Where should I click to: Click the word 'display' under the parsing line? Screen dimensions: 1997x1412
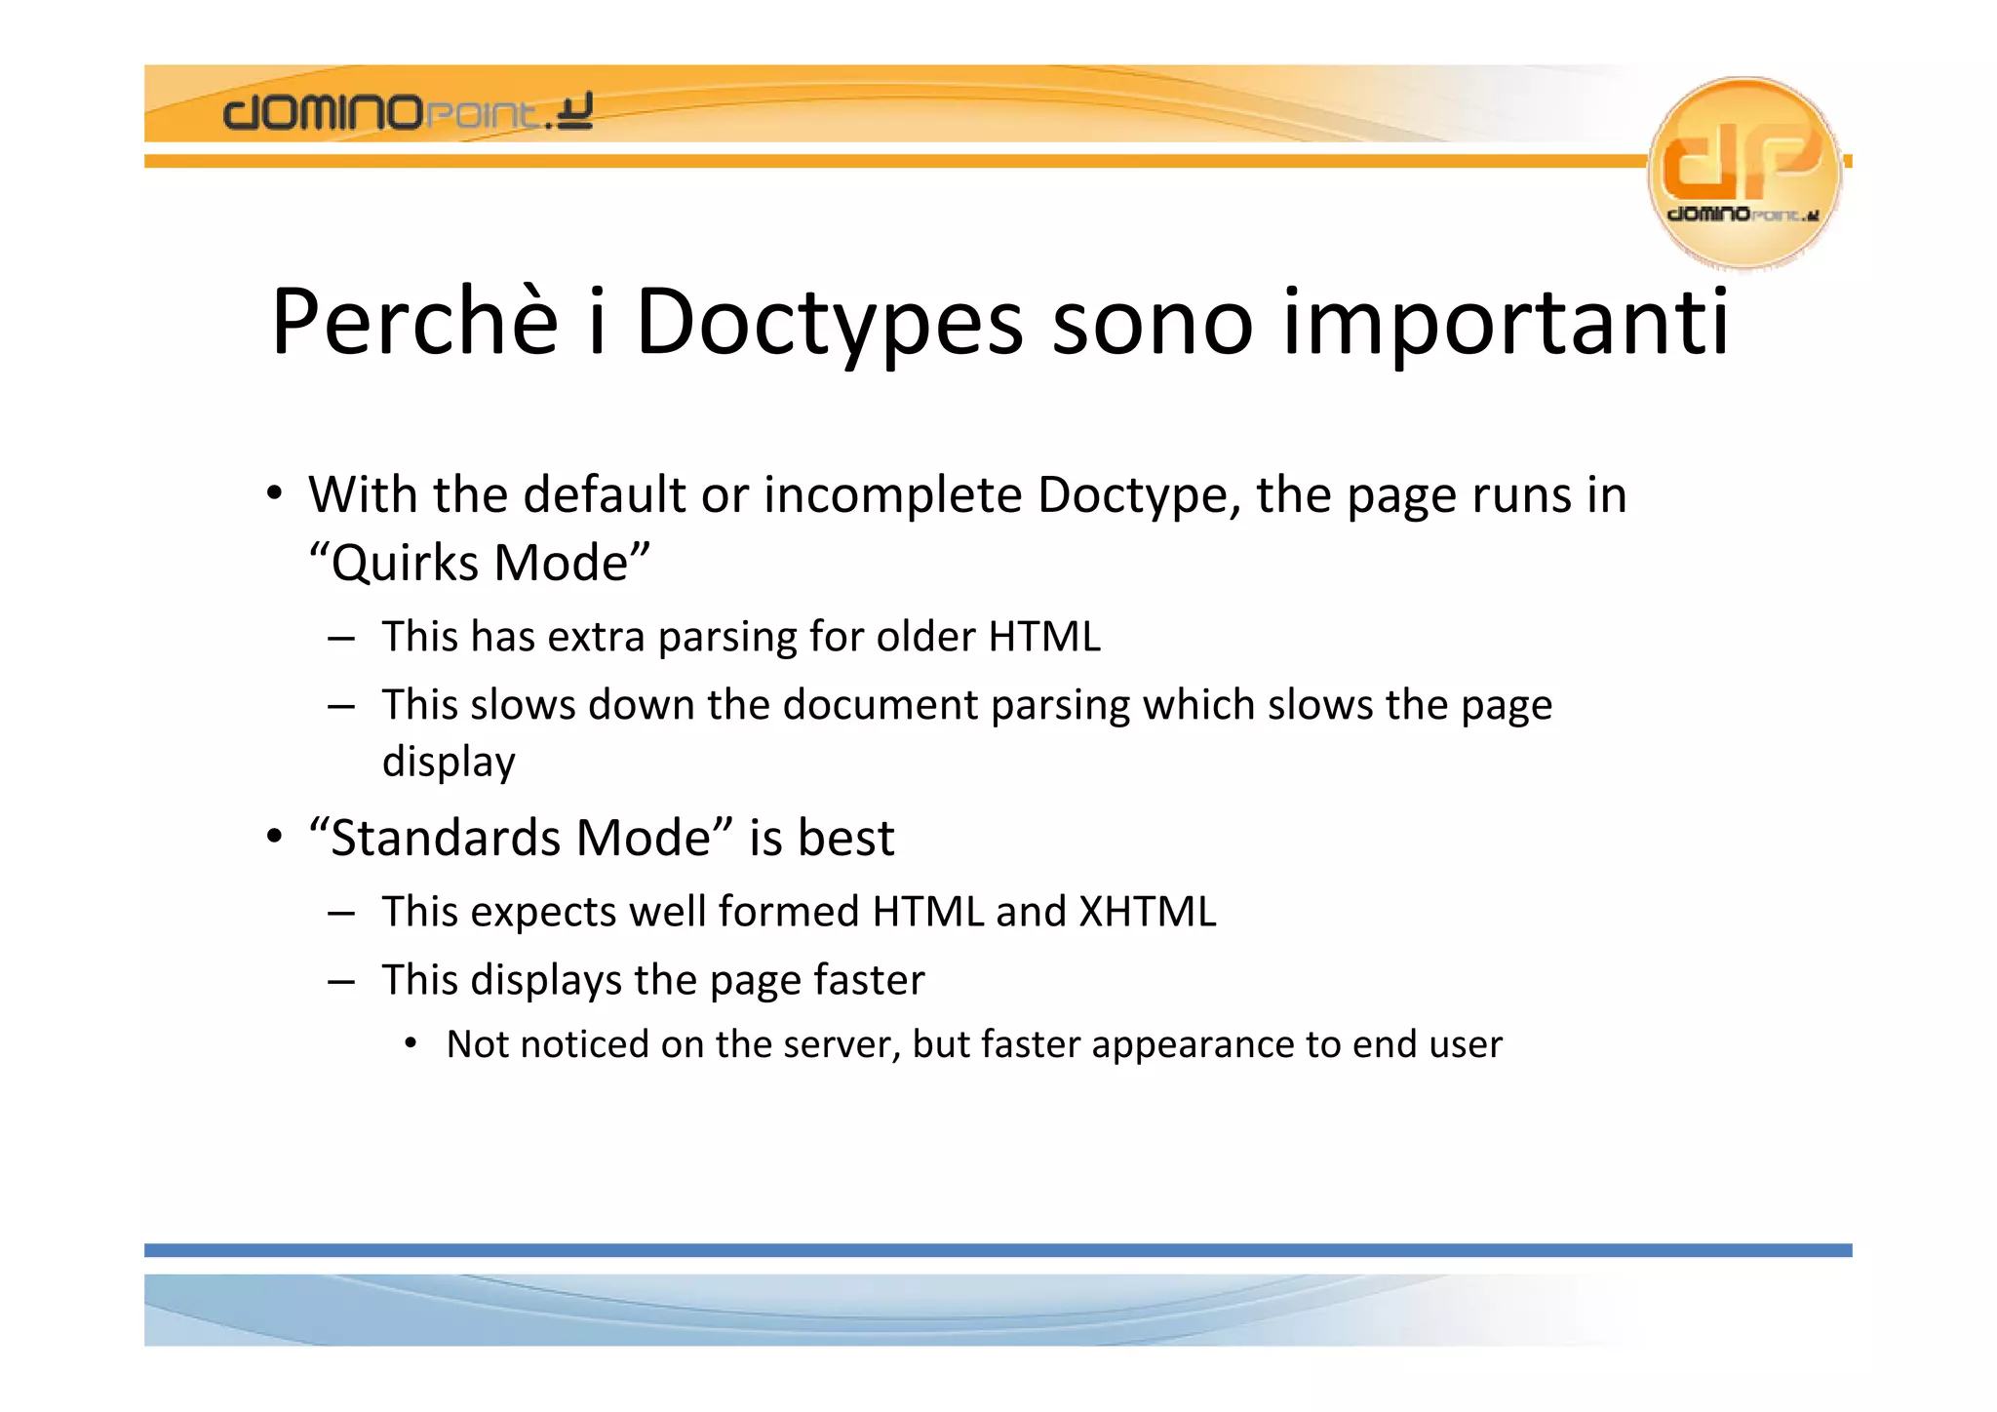point(449,762)
